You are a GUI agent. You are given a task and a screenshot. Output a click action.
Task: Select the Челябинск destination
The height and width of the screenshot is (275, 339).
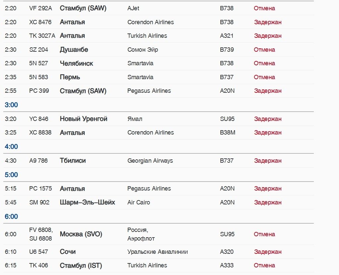coord(76,63)
